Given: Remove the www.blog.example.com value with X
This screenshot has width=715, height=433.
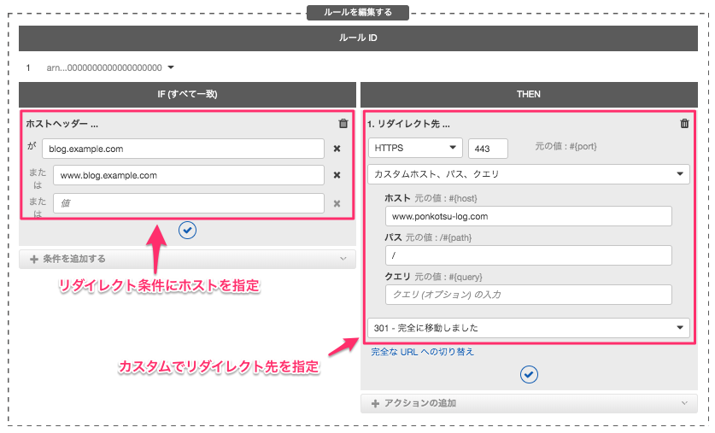Looking at the screenshot, I should click(x=337, y=175).
